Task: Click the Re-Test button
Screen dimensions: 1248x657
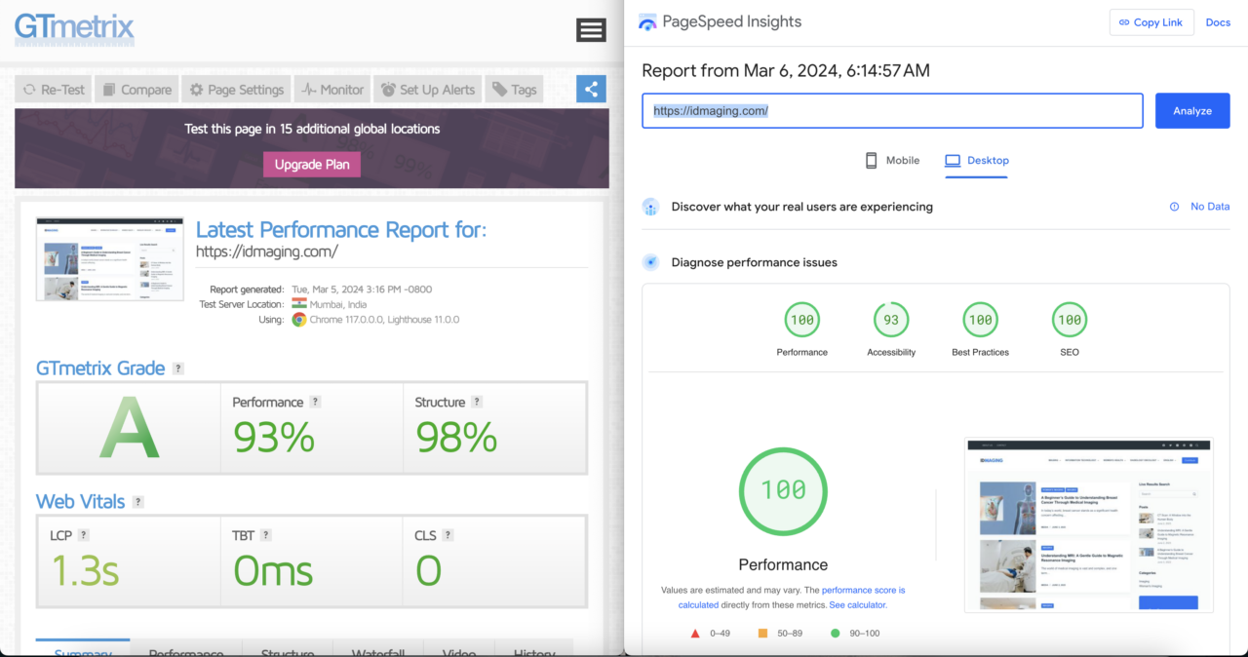Action: [x=54, y=90]
